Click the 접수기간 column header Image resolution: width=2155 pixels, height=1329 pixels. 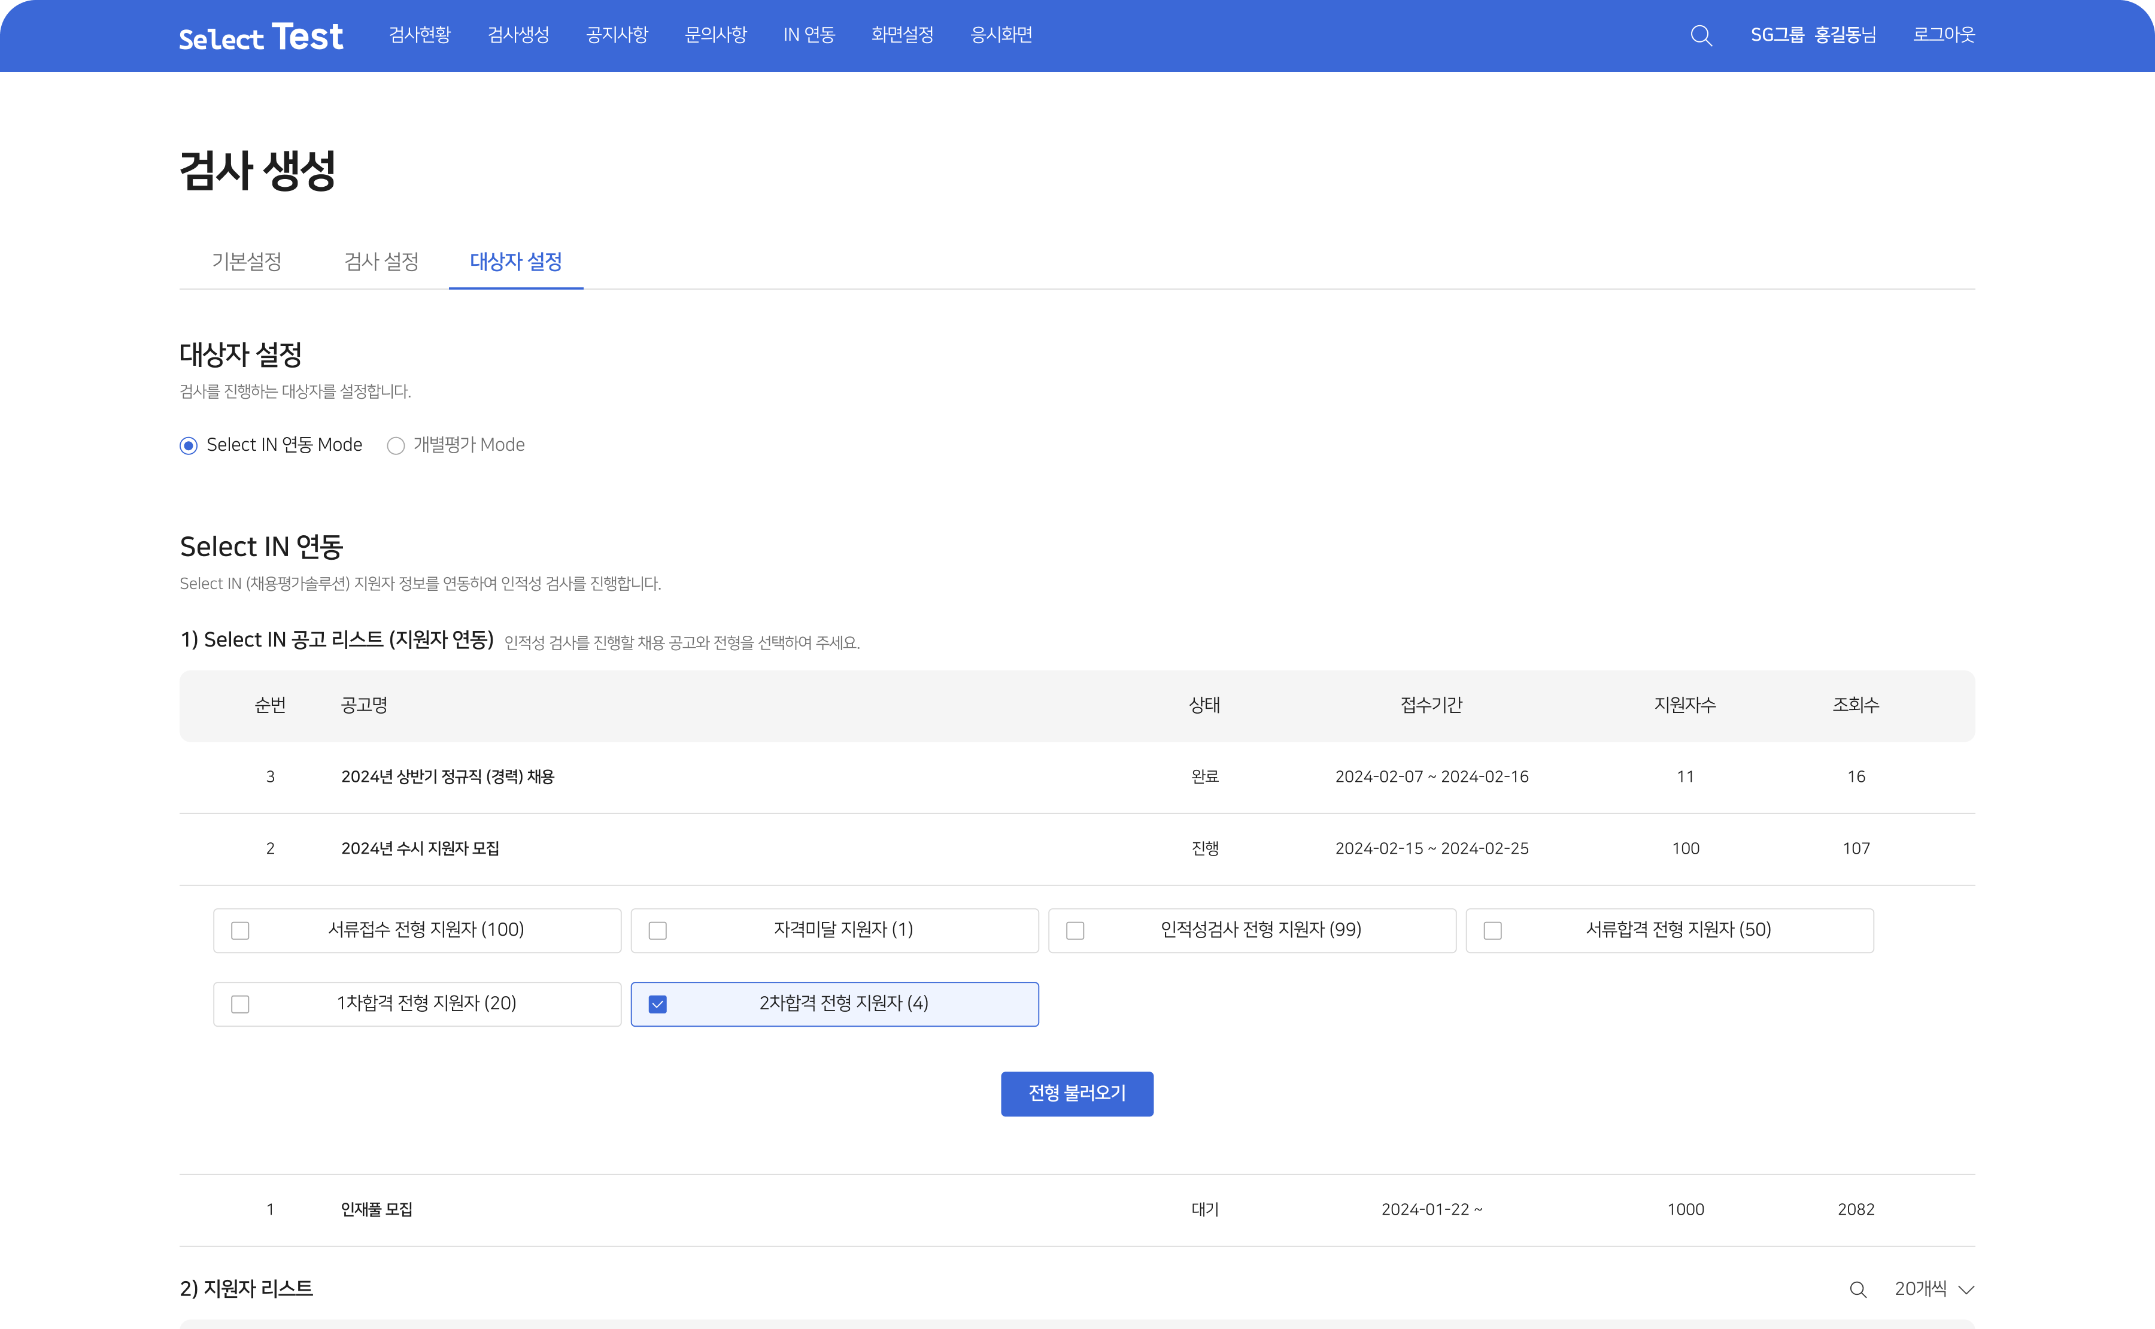(x=1432, y=706)
